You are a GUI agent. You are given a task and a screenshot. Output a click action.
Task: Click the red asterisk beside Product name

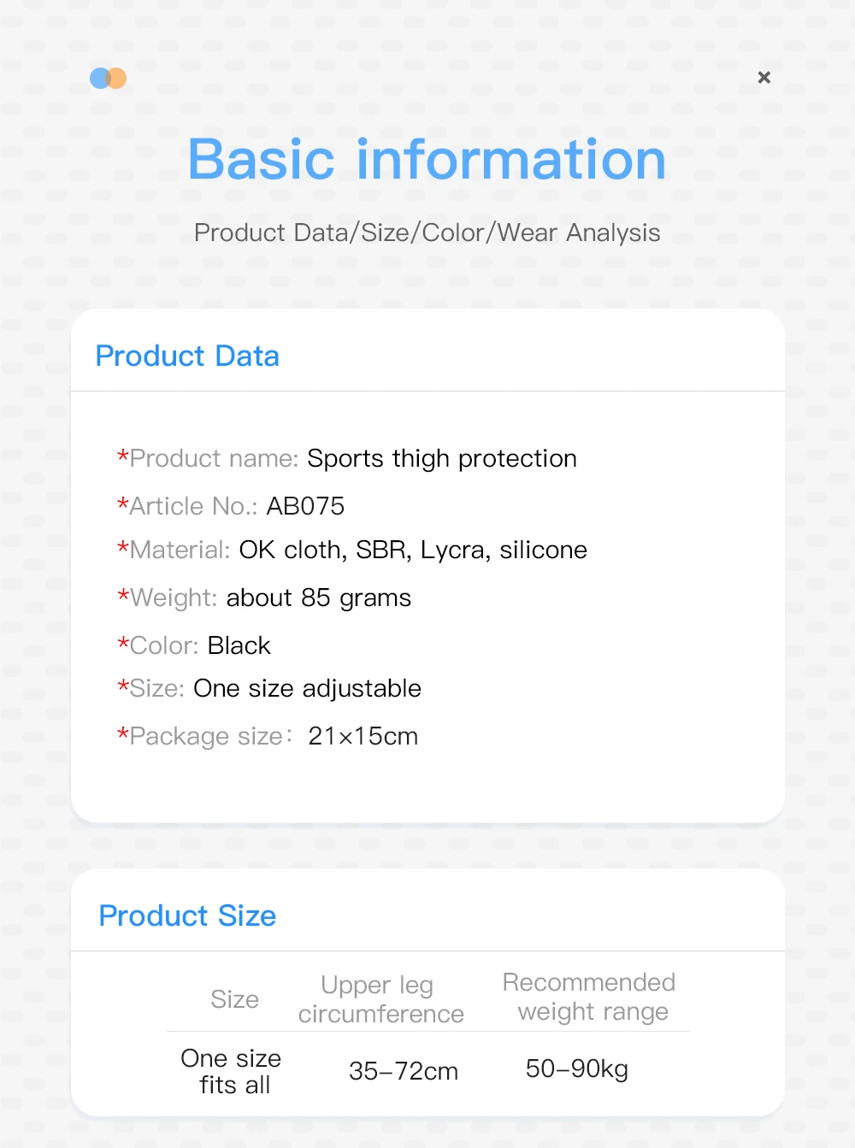(122, 456)
